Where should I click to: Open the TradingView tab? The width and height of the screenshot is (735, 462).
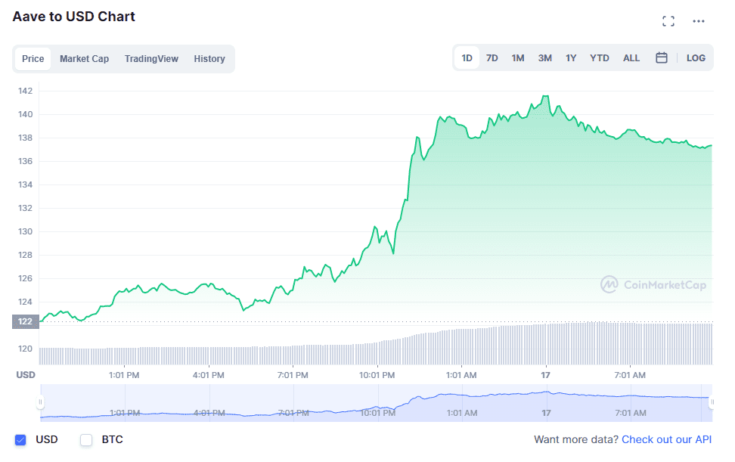(x=151, y=58)
